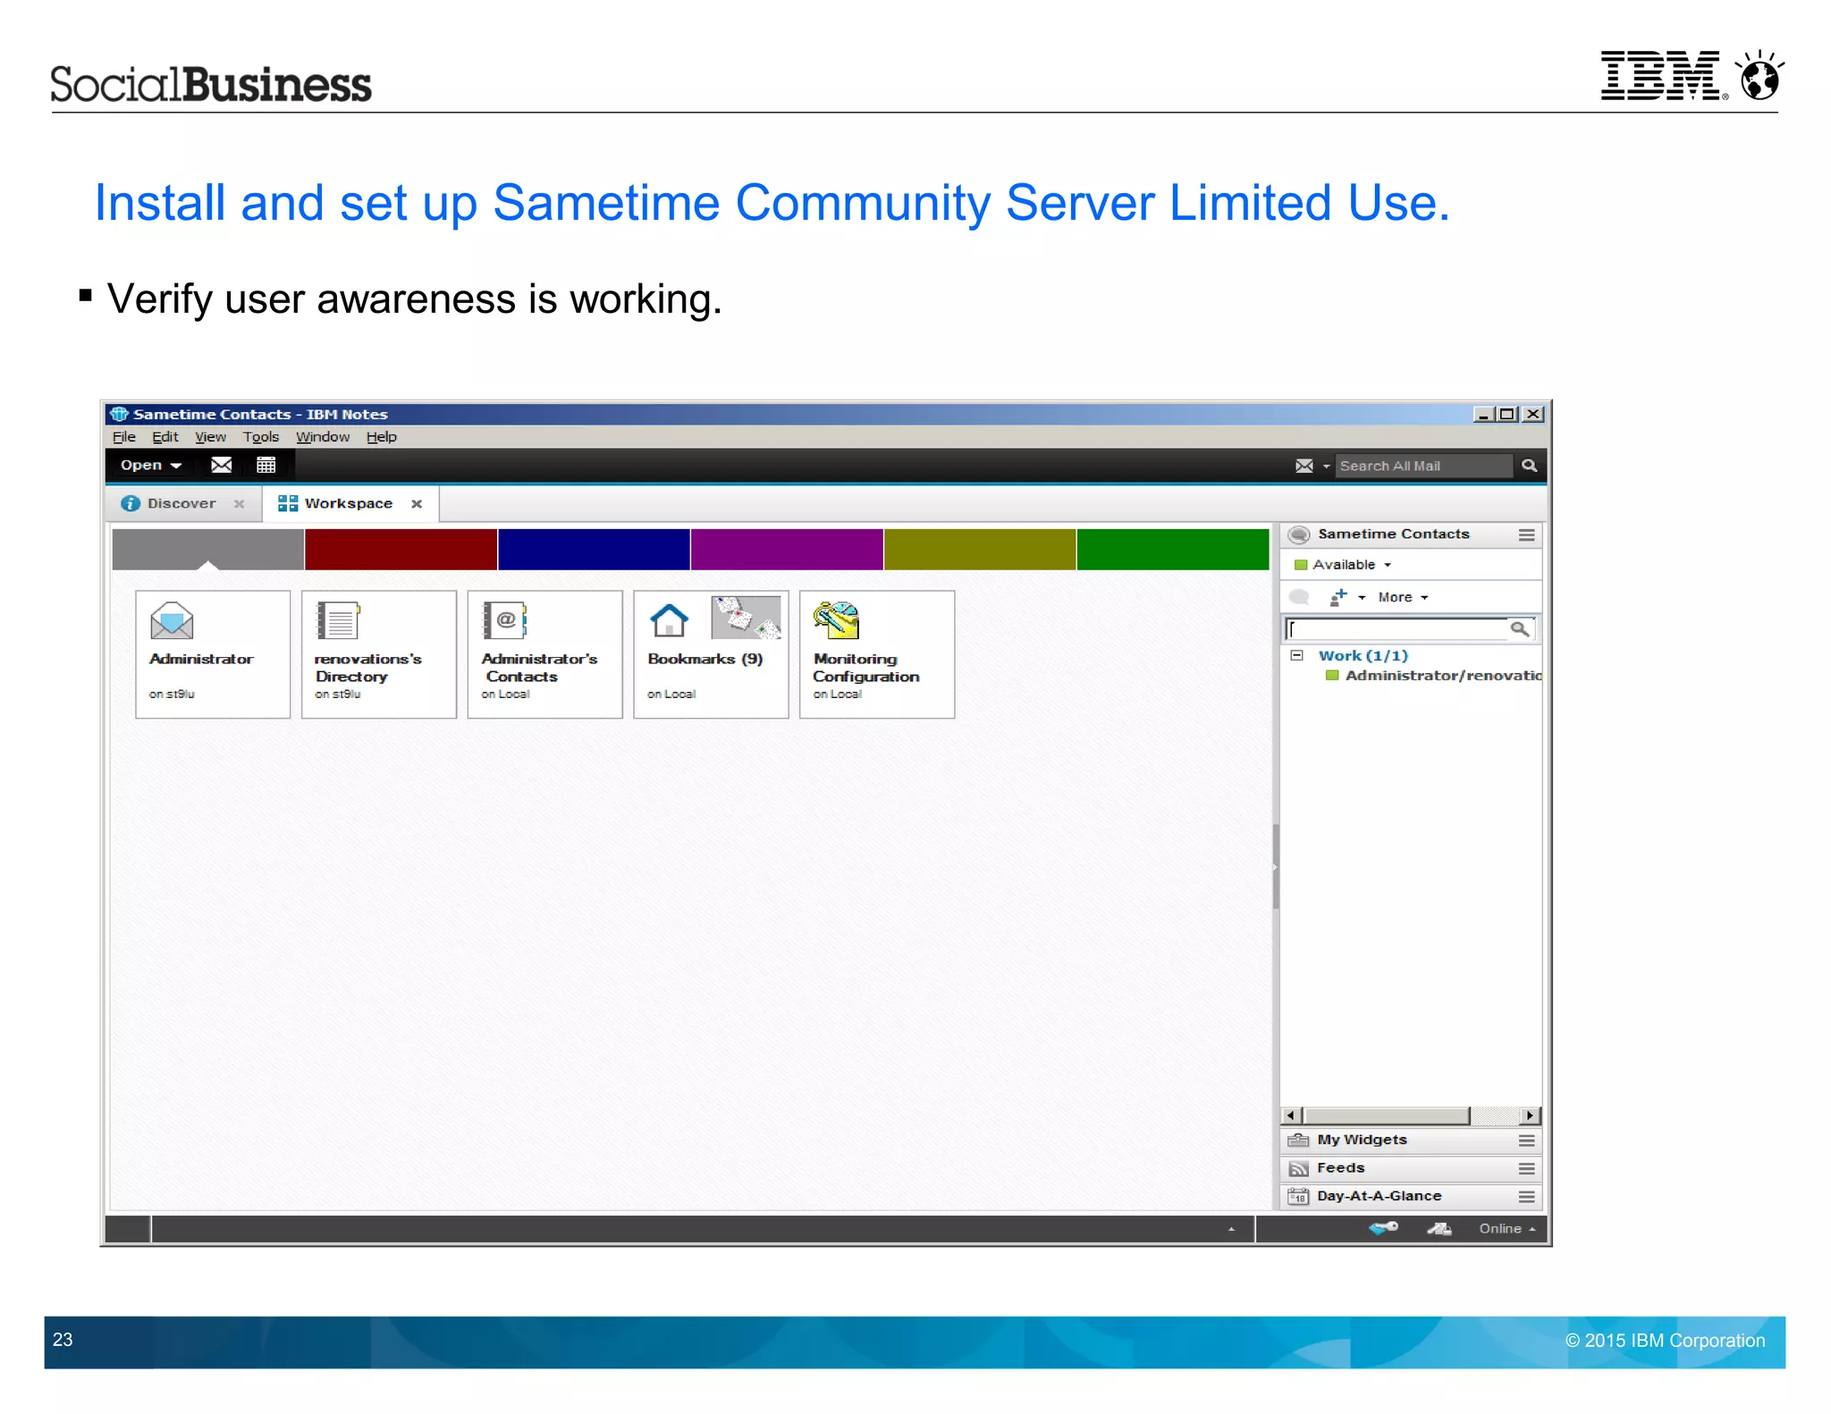This screenshot has width=1831, height=1414.
Task: Click the search magnifier beside Search All Mail
Action: coord(1529,466)
